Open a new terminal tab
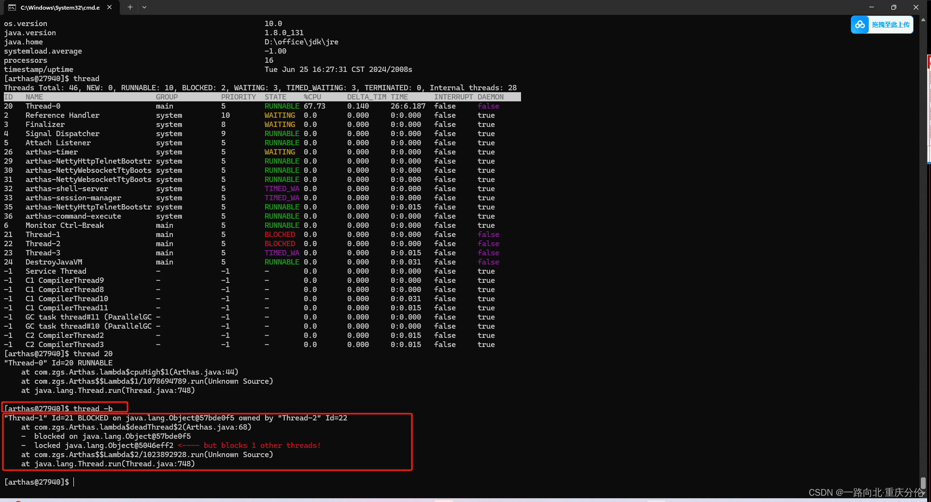This screenshot has width=931, height=502. 130,7
